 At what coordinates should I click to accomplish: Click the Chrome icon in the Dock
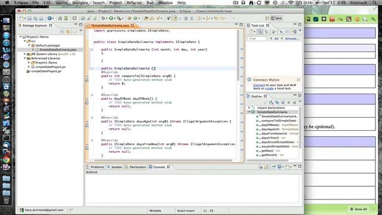click(x=7, y=159)
